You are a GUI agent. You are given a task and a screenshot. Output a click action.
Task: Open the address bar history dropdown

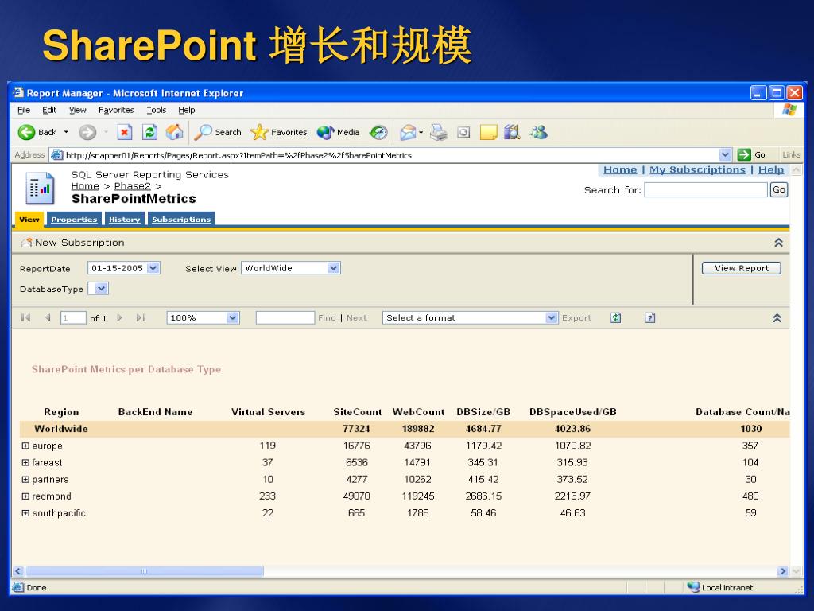(725, 155)
